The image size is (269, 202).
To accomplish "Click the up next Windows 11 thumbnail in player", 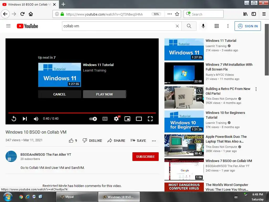I will (60, 75).
